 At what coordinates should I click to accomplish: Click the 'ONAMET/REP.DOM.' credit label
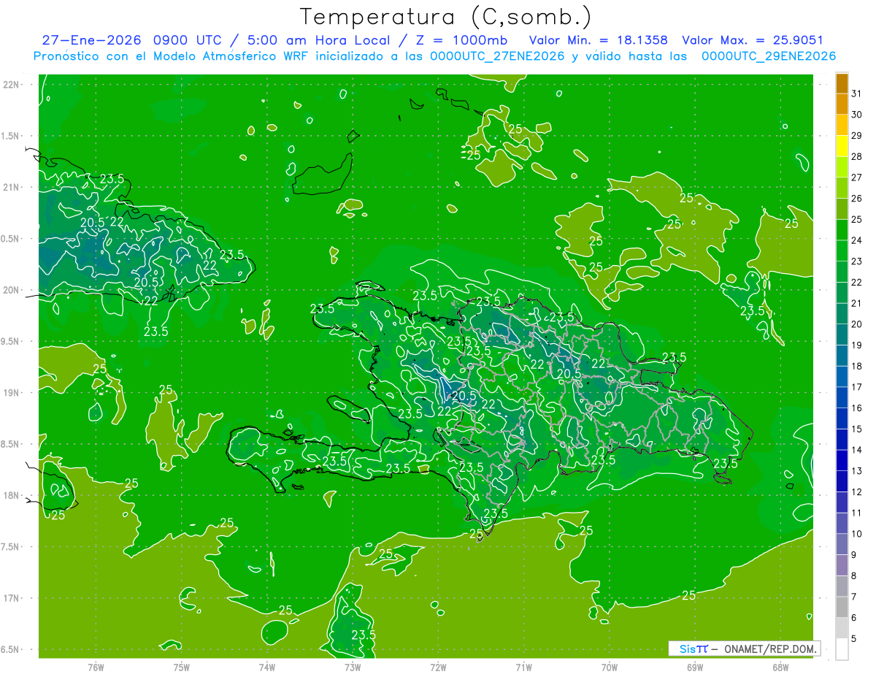tap(769, 649)
